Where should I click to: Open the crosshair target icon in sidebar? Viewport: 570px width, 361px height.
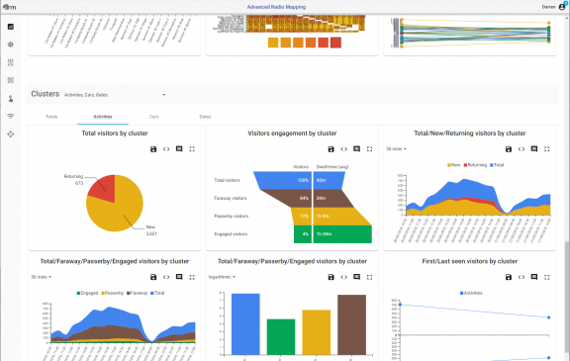click(11, 134)
